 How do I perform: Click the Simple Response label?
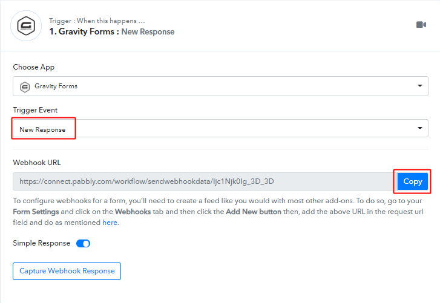click(42, 243)
